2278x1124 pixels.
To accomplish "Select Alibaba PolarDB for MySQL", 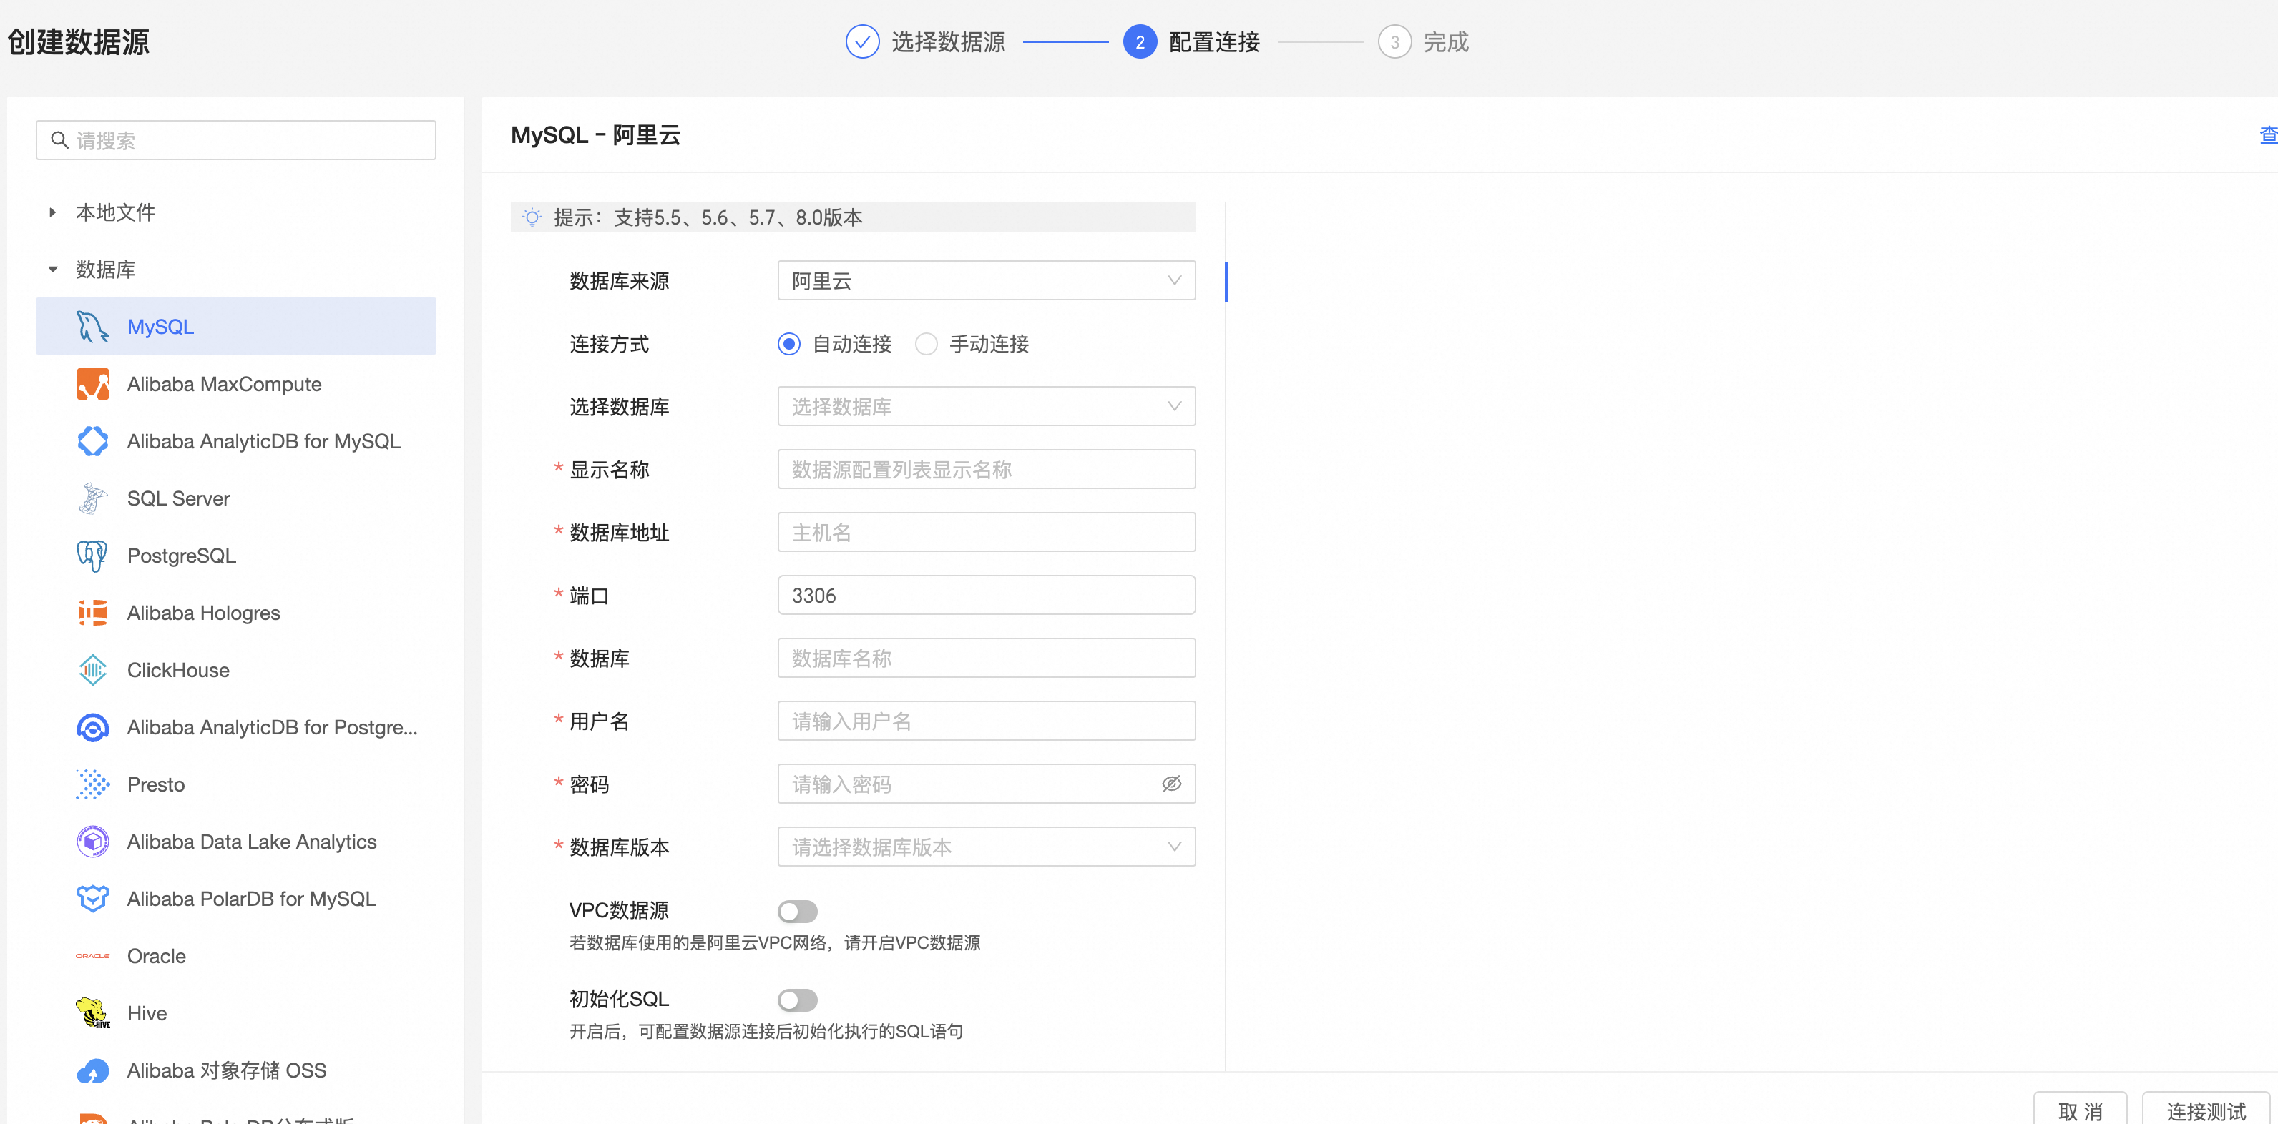I will (x=235, y=899).
